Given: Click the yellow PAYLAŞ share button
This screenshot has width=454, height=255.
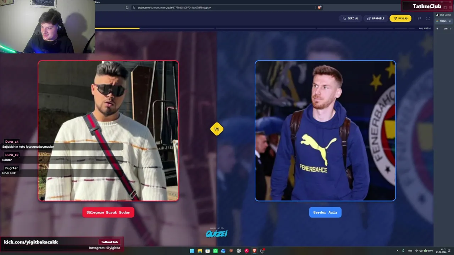Looking at the screenshot, I should [400, 18].
